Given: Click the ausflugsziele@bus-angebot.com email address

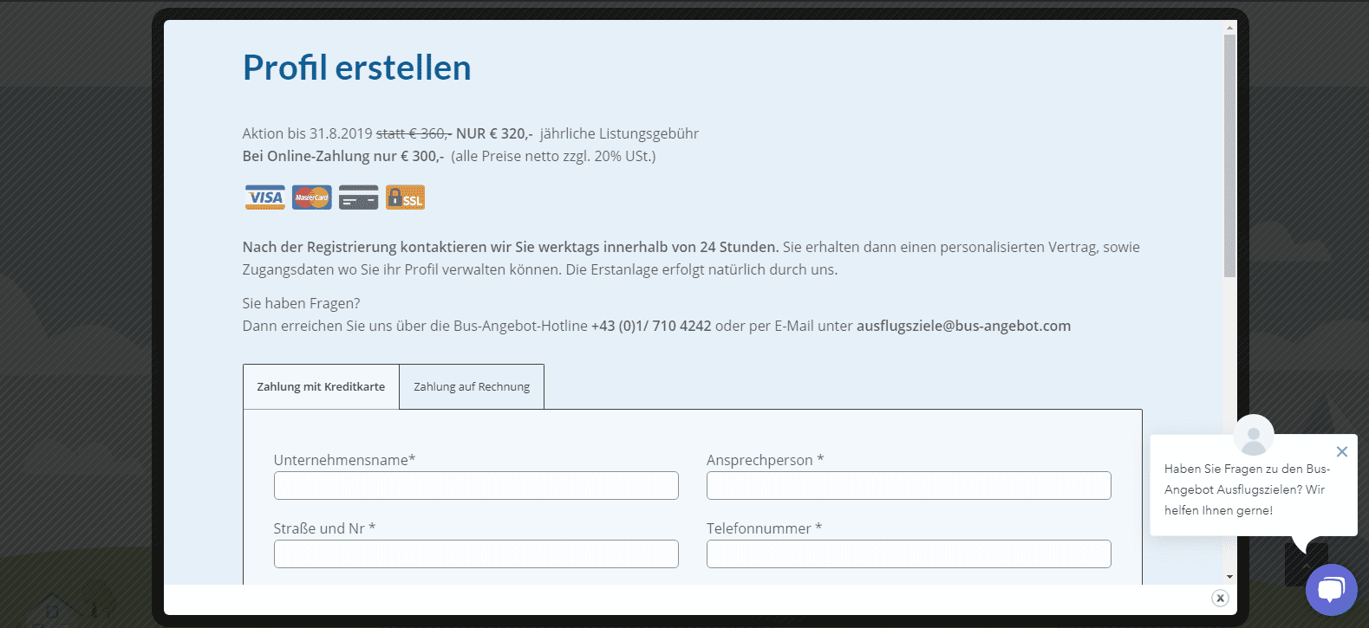Looking at the screenshot, I should 963,326.
